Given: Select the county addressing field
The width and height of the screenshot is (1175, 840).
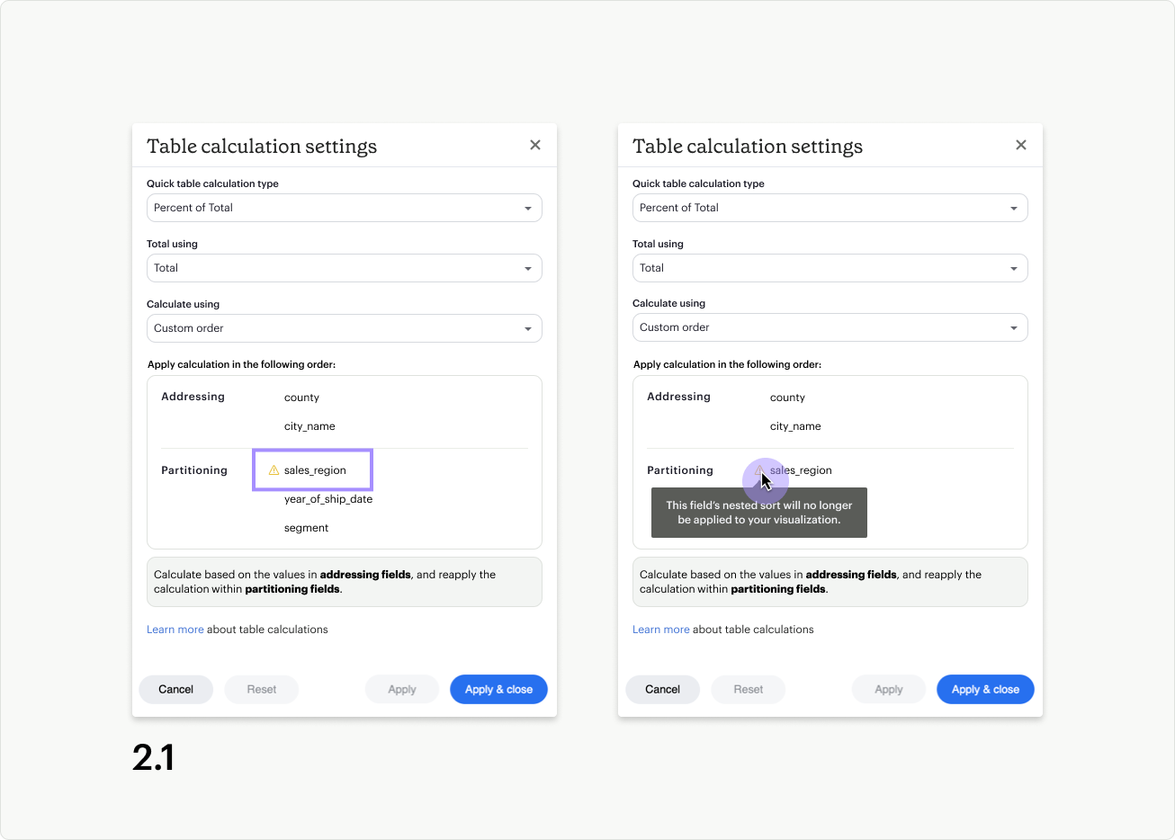Looking at the screenshot, I should click(301, 397).
